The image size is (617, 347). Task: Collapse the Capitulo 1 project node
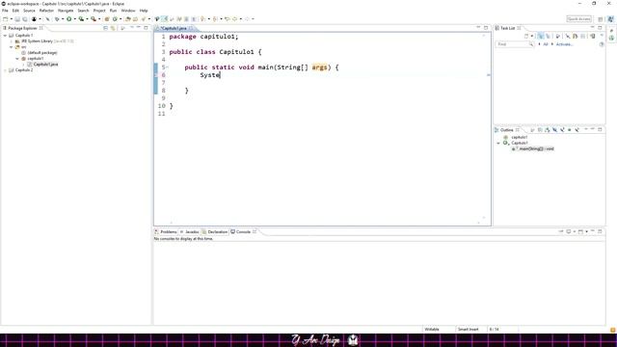(x=5, y=35)
